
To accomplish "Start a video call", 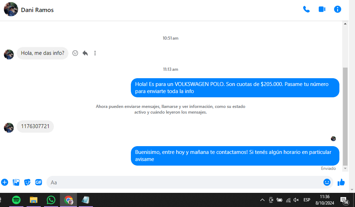I will tap(322, 10).
